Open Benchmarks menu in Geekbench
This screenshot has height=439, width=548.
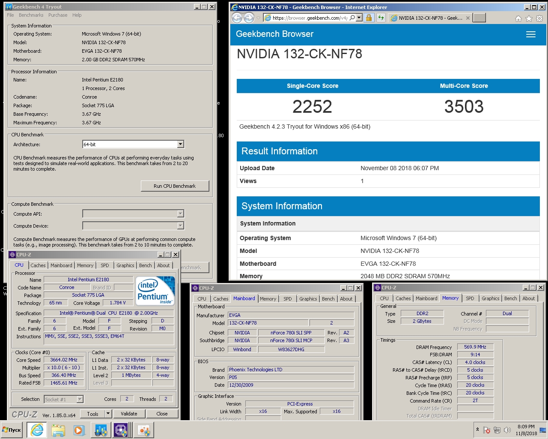click(31, 15)
